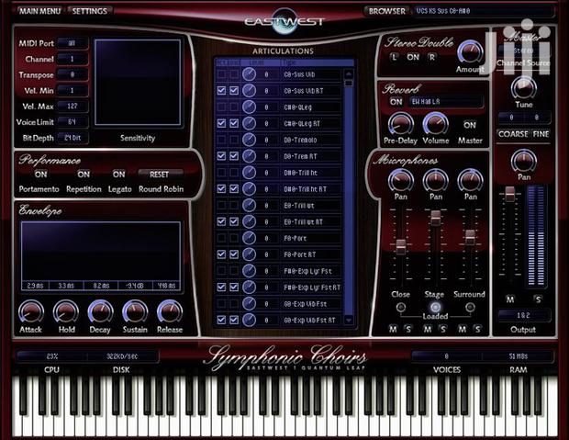The height and width of the screenshot is (440, 569).
Task: Click the Sustain envelope knob
Action: tap(135, 312)
